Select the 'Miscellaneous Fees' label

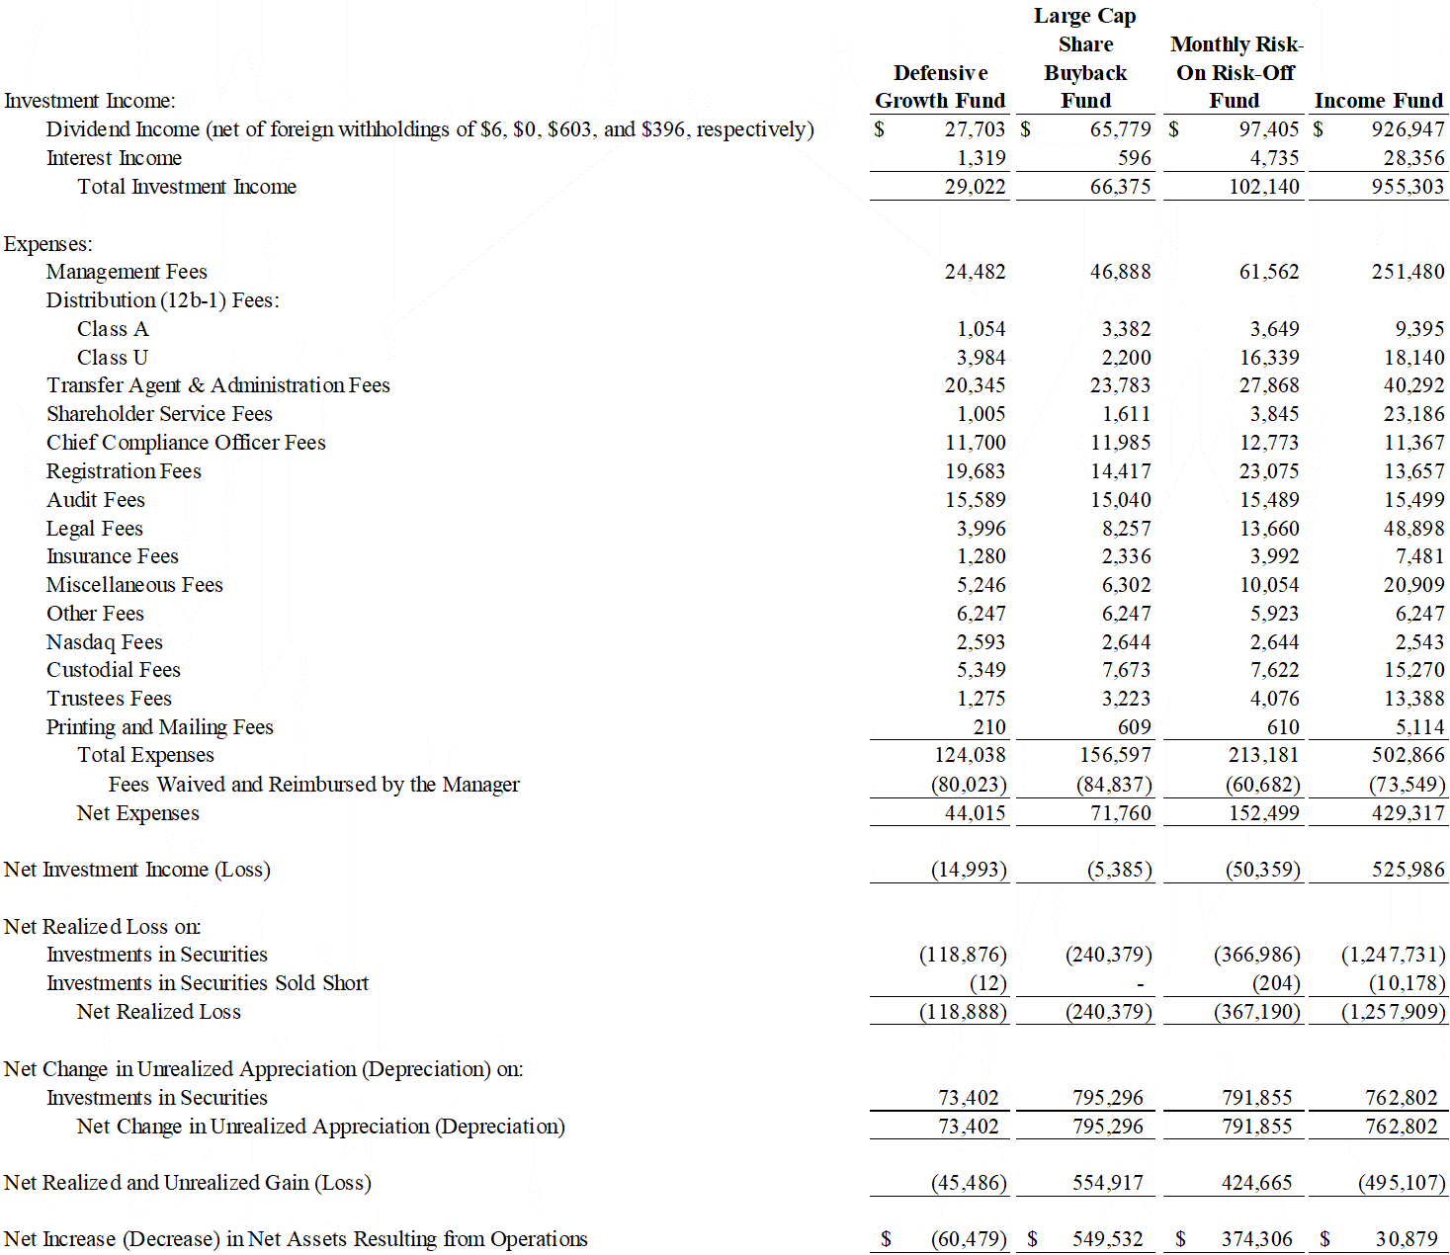[x=134, y=585]
